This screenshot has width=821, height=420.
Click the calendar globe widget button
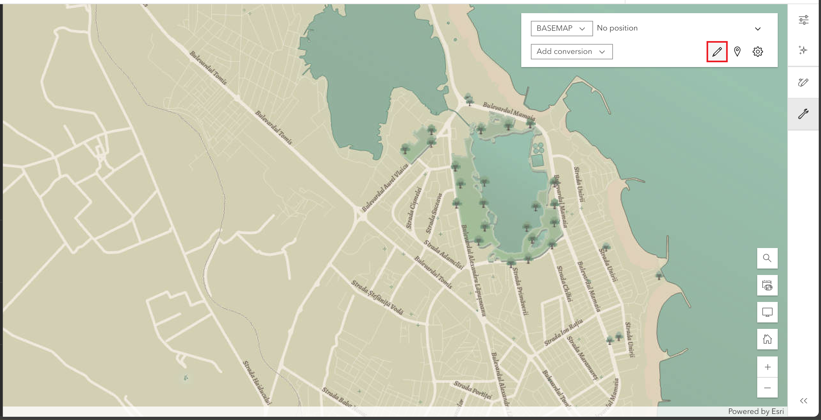tap(767, 285)
